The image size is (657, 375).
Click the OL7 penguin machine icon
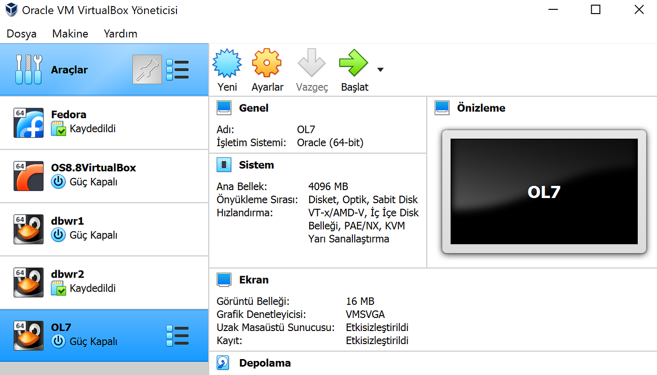tap(29, 336)
